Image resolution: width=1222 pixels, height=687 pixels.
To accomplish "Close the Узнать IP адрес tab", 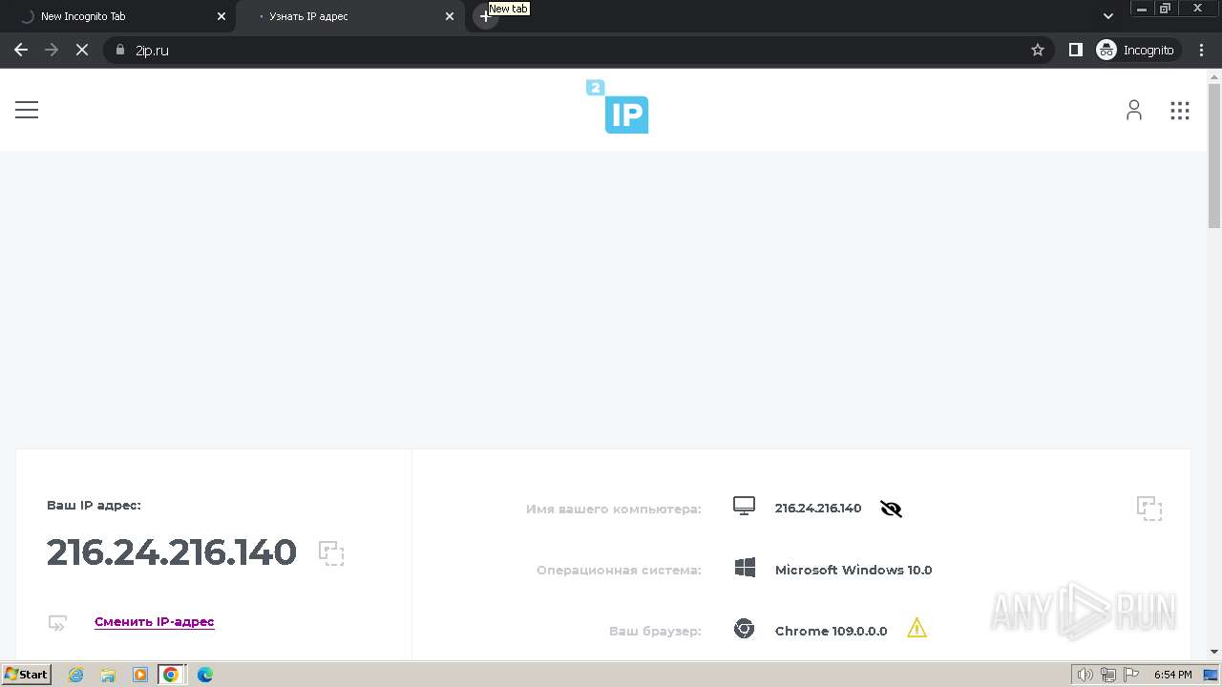I will 450,16.
